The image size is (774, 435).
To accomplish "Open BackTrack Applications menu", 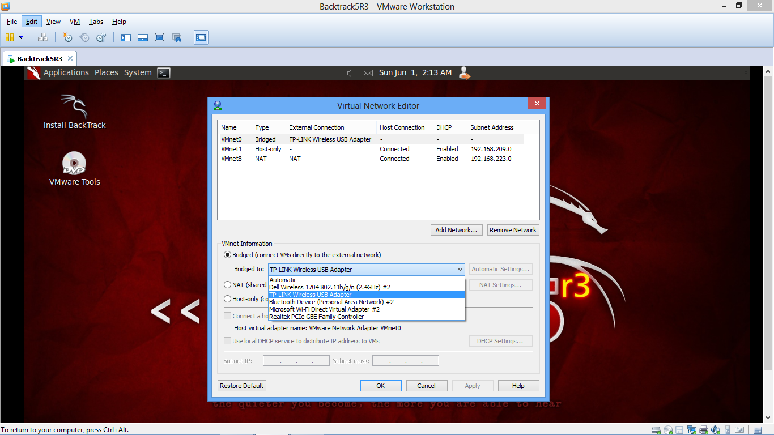I will pos(66,72).
